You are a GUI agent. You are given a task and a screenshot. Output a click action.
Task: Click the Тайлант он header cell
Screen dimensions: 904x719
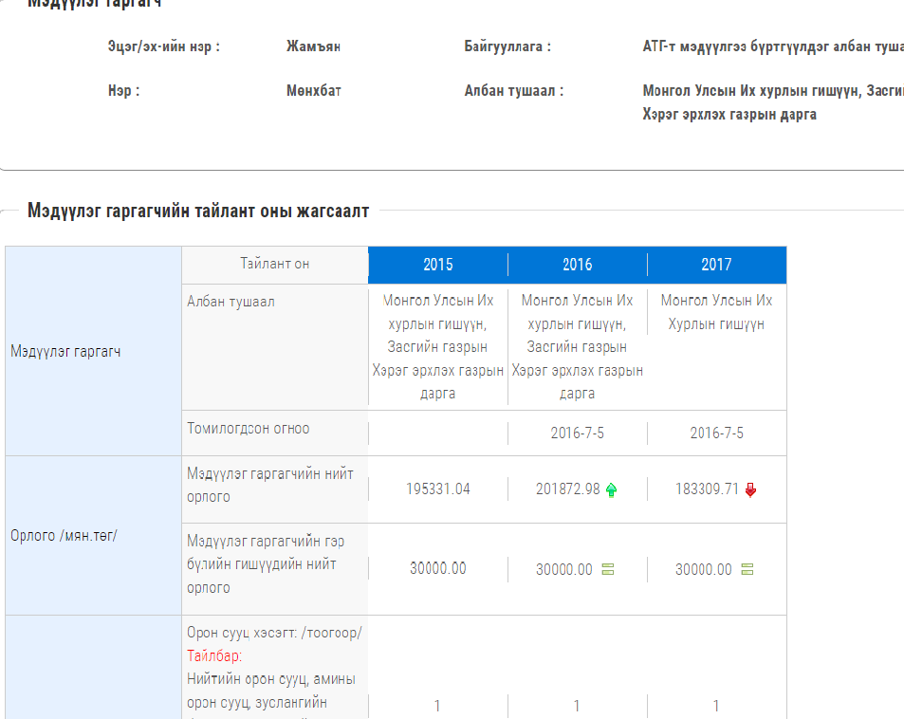[274, 264]
